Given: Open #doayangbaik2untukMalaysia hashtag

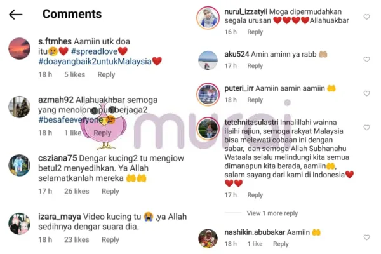Looking at the screenshot, I should [x=95, y=61].
